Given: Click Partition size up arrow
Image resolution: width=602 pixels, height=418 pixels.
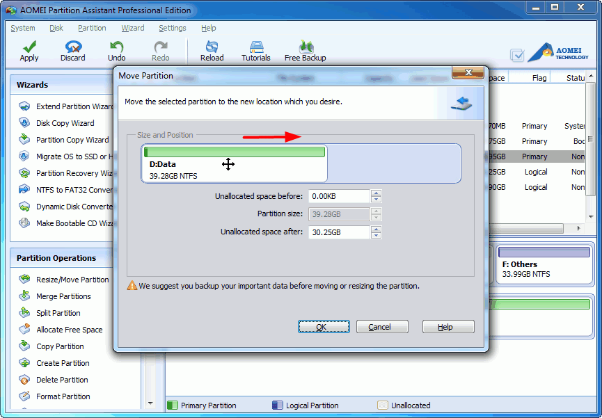Looking at the screenshot, I should [x=376, y=211].
